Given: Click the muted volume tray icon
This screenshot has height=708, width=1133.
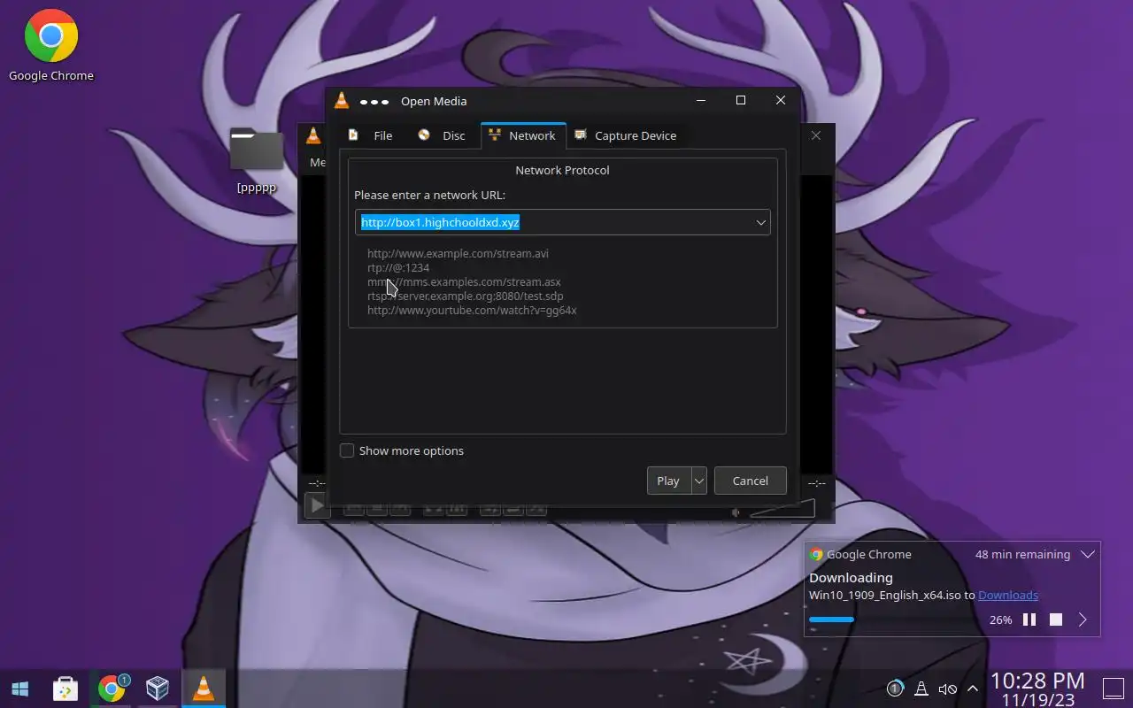Looking at the screenshot, I should click(x=947, y=689).
